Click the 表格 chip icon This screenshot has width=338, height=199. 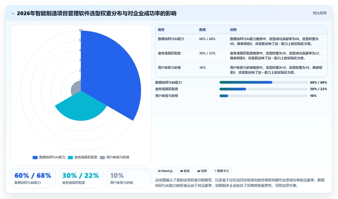pos(181,171)
